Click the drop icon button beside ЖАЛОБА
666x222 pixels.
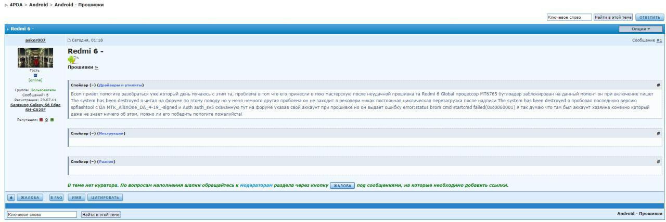point(10,197)
